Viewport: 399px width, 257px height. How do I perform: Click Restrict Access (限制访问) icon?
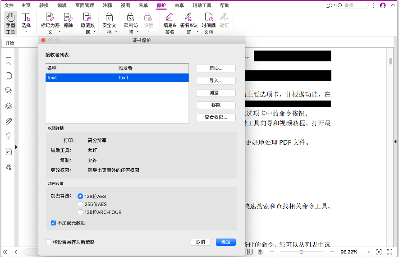(x=131, y=17)
